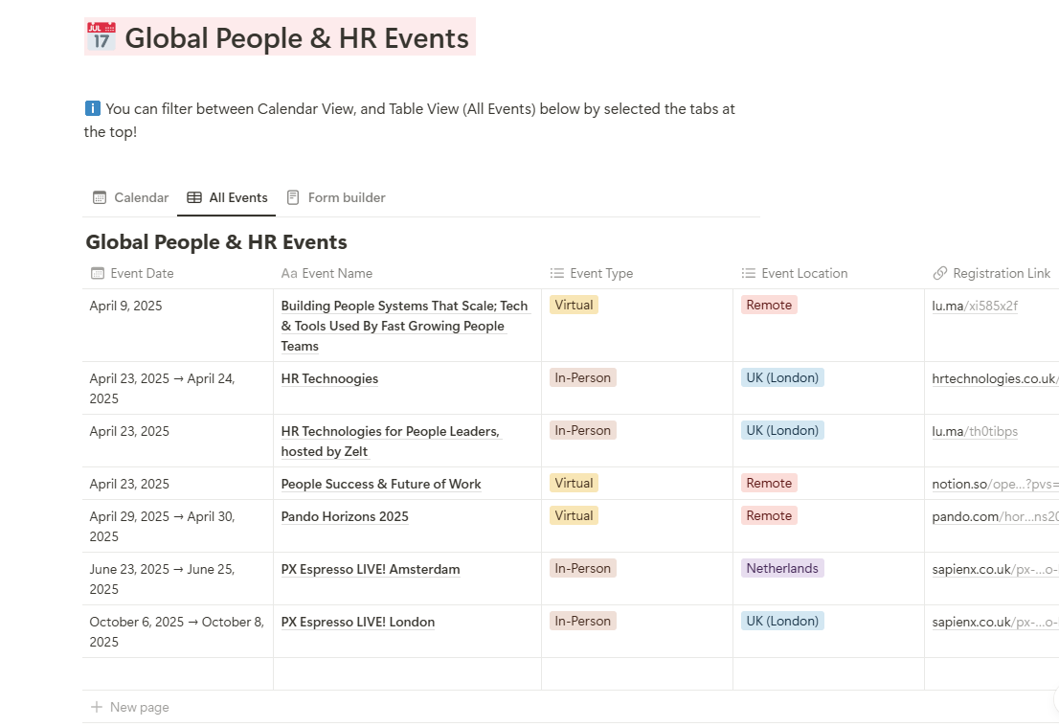The height and width of the screenshot is (727, 1059).
Task: Click the calendar emoji page icon
Action: pos(101,37)
